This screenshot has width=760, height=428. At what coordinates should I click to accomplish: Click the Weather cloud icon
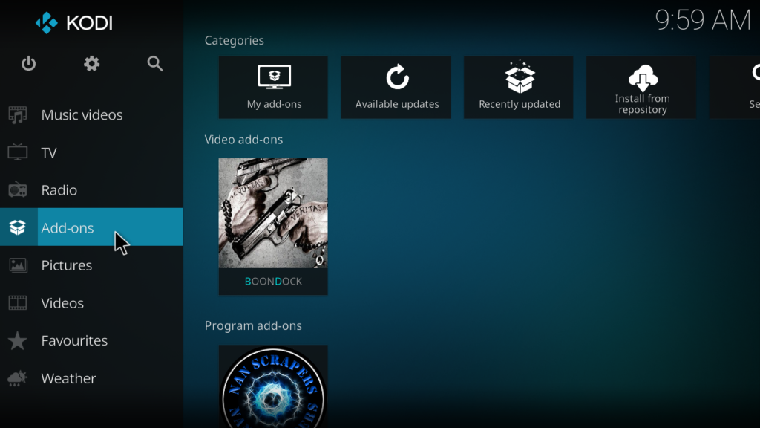18,378
